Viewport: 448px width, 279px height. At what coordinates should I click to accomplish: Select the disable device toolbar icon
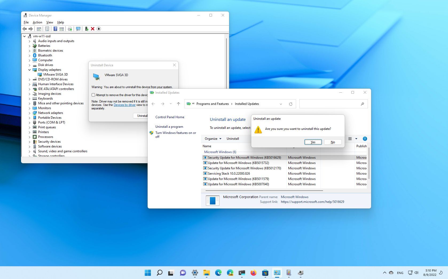tap(99, 29)
